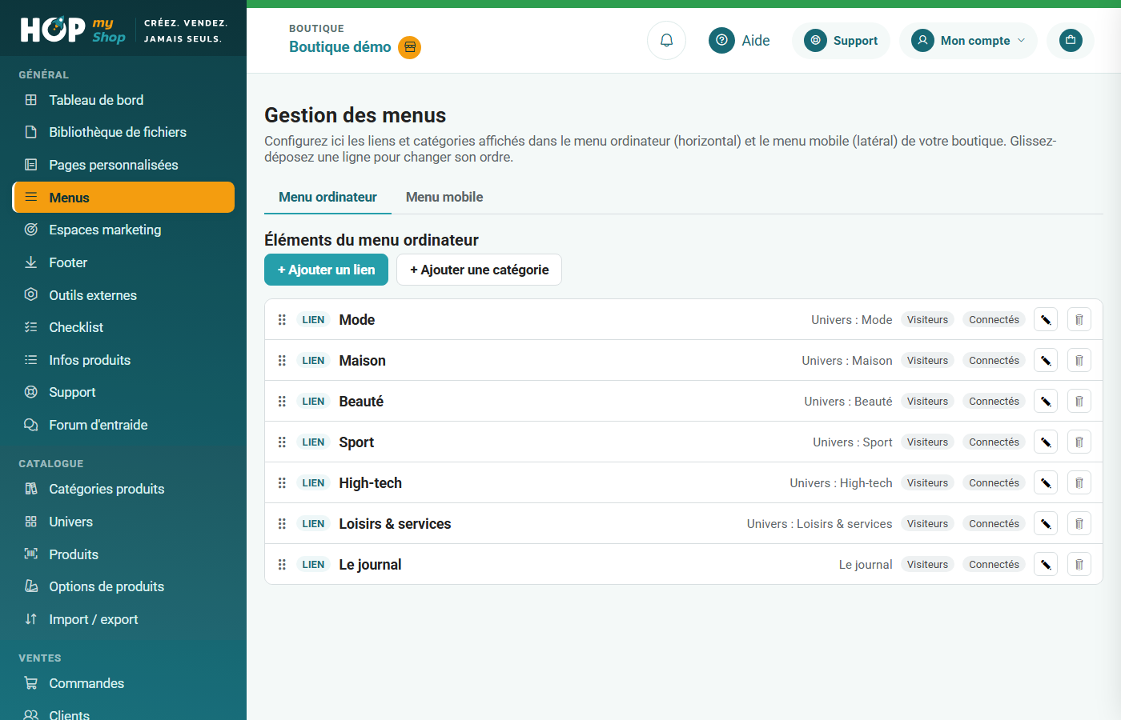Grab the drag handle of Mode row

coord(282,319)
